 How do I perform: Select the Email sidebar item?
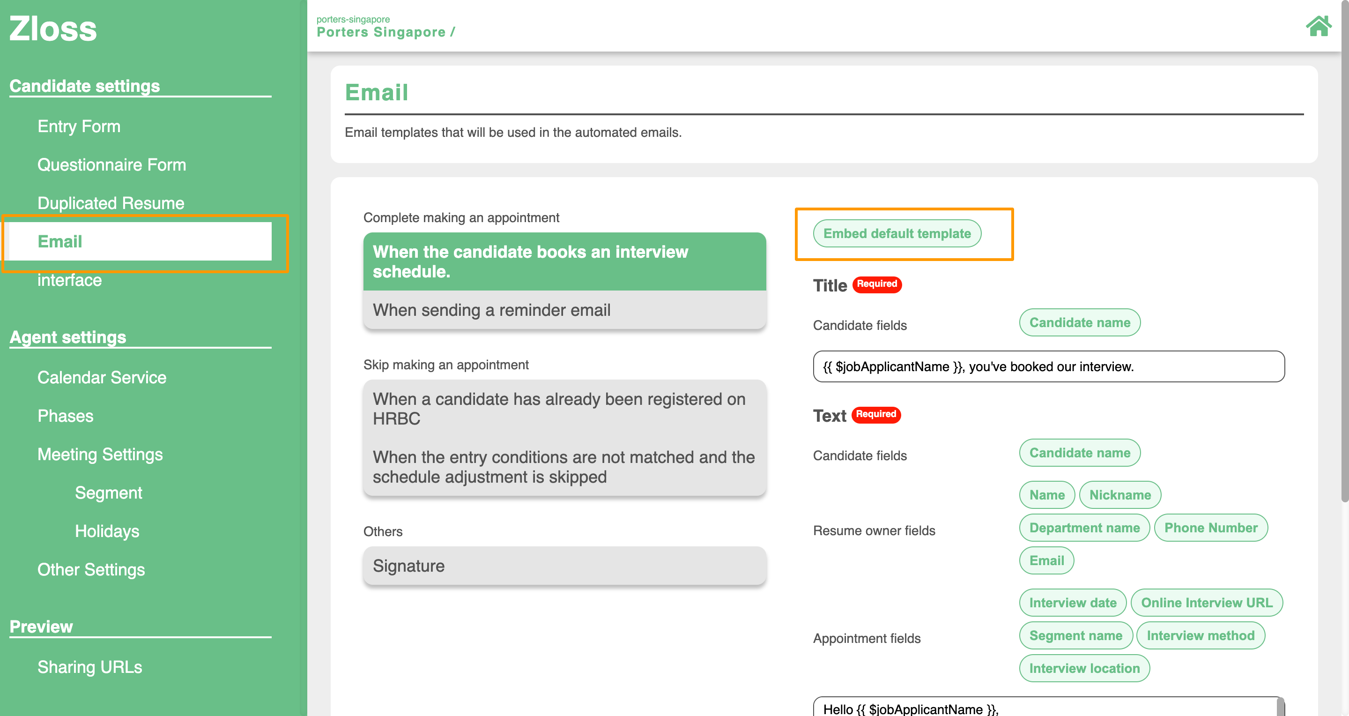(141, 241)
